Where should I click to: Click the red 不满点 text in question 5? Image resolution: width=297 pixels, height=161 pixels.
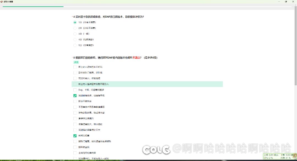[x=136, y=58]
